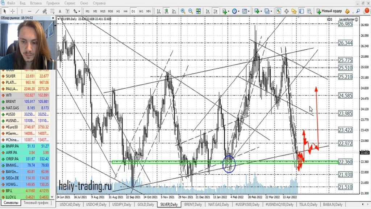Select BRENT row in Market Watch
Screen dimensions: 371x209
coord(11,101)
